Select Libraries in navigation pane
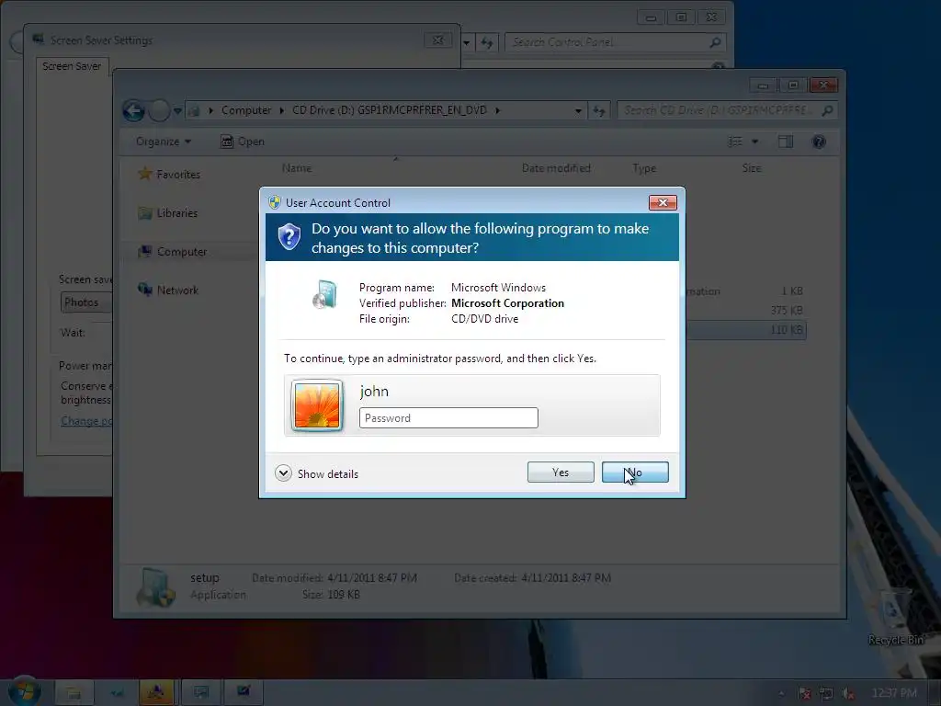941x706 pixels. point(168,213)
